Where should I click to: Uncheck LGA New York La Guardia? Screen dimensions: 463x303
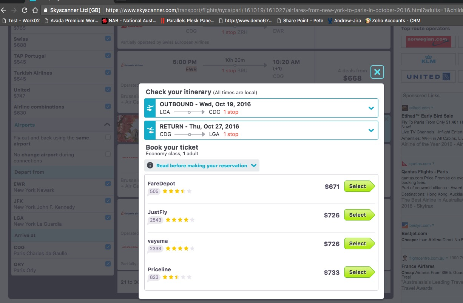point(108,217)
